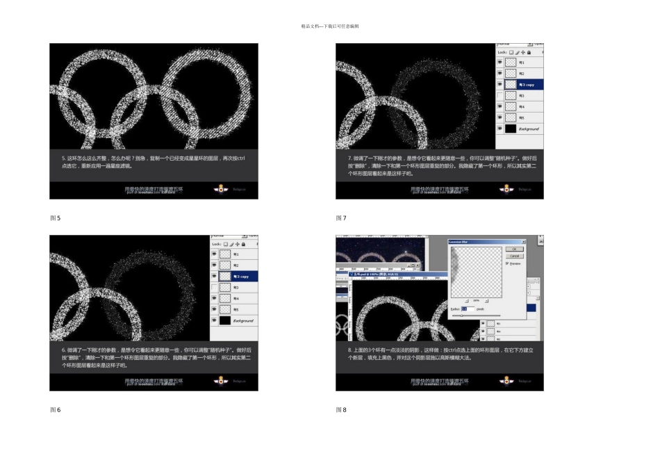Click lock all padlock icon in Figure 7
This screenshot has height=467, width=660.
point(529,52)
